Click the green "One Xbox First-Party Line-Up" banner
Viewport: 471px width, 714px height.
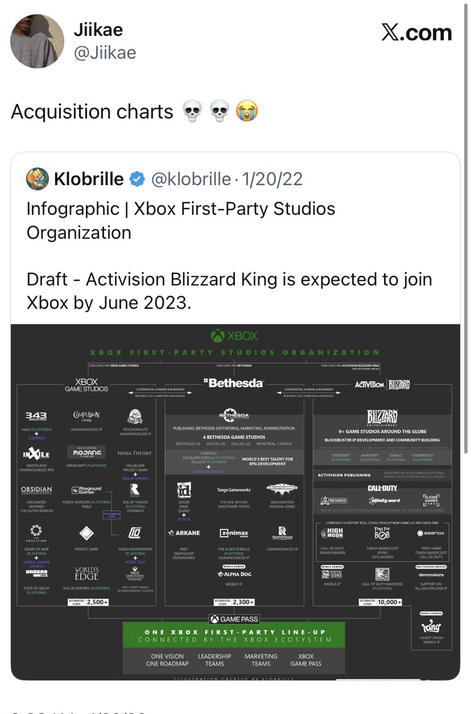pos(234,635)
